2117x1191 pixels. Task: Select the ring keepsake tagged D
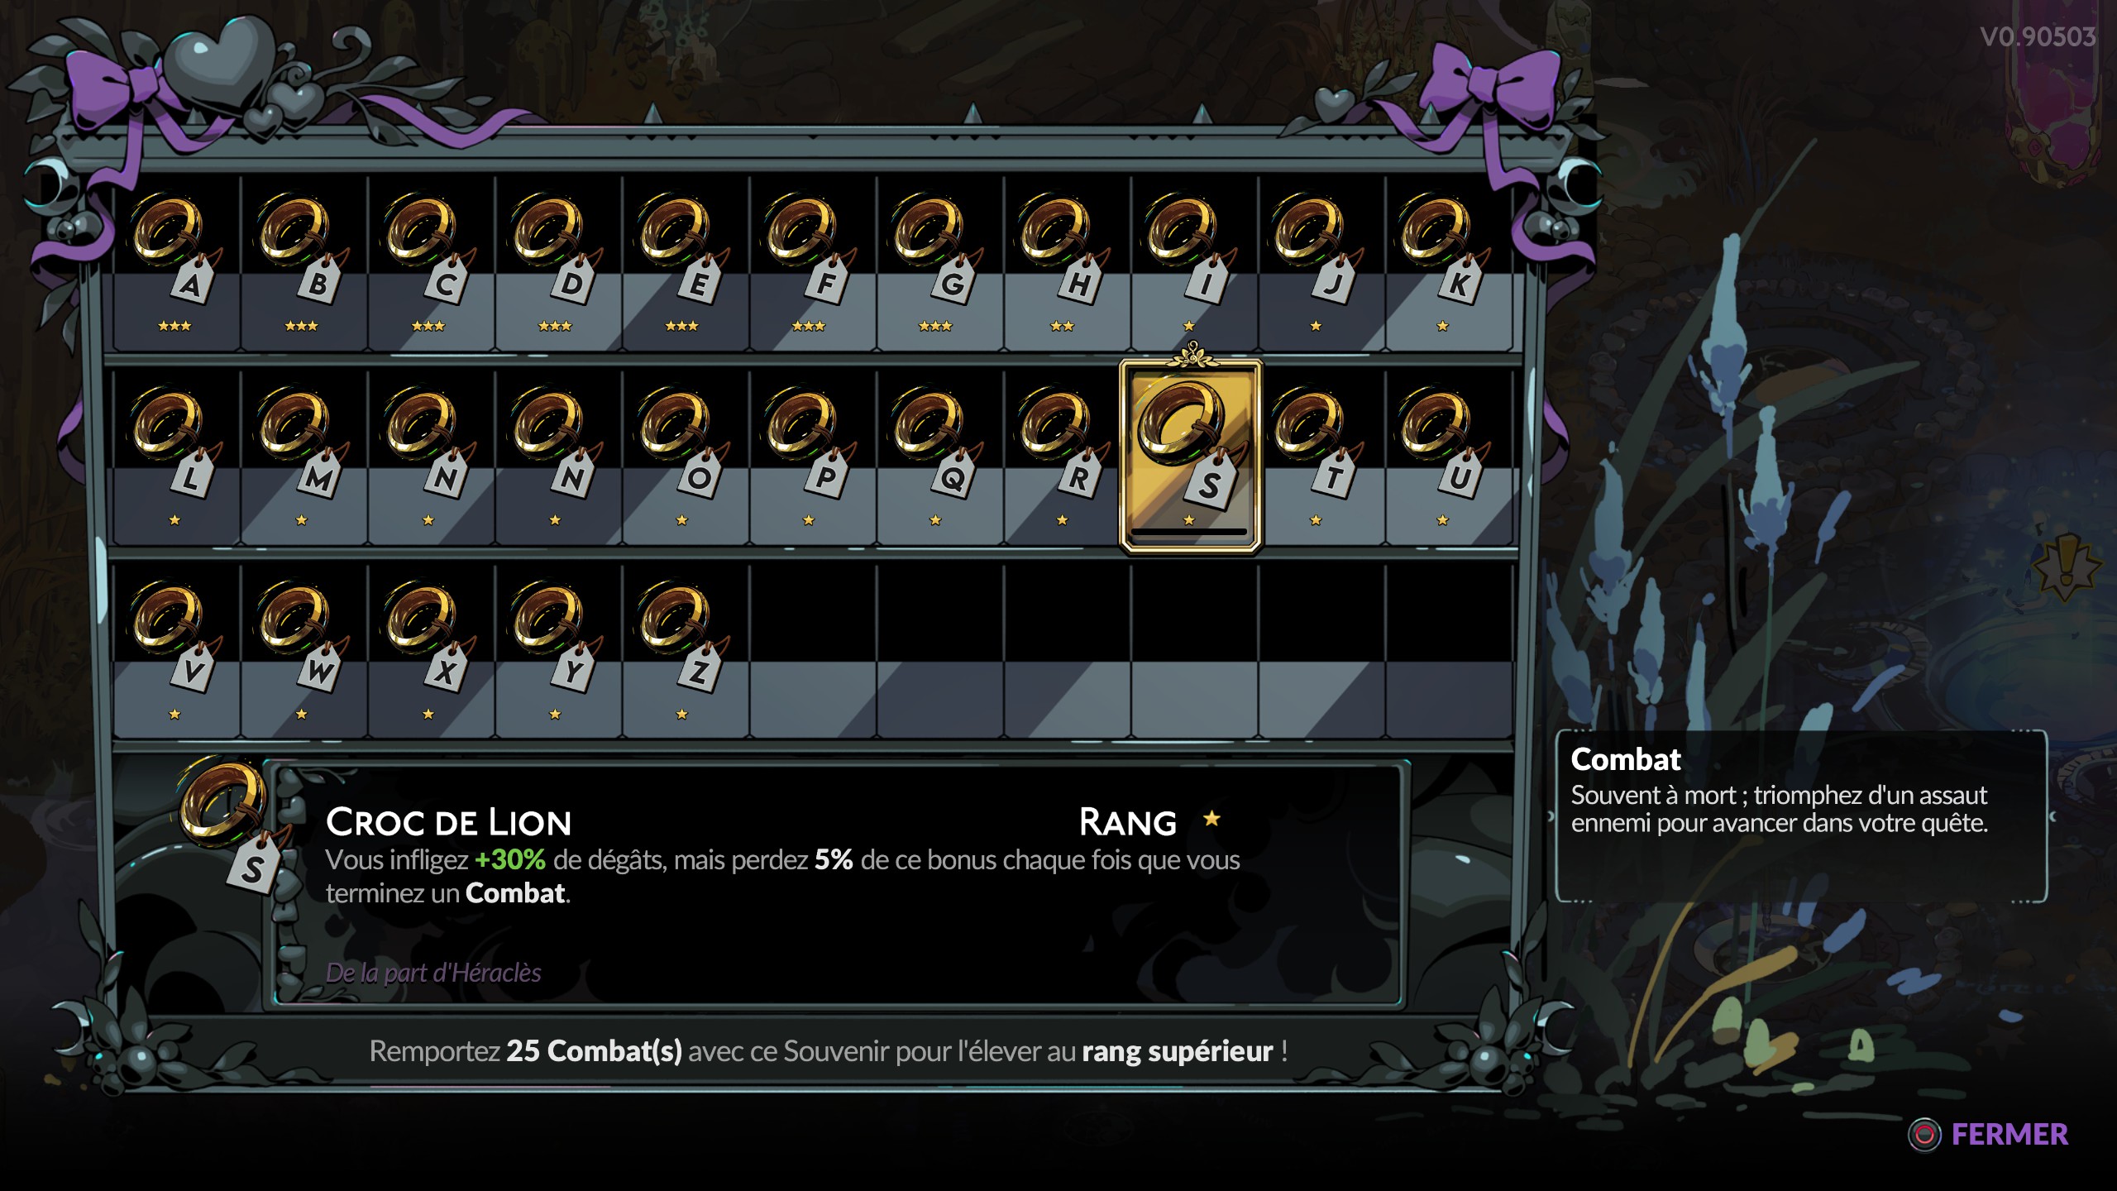pos(557,263)
